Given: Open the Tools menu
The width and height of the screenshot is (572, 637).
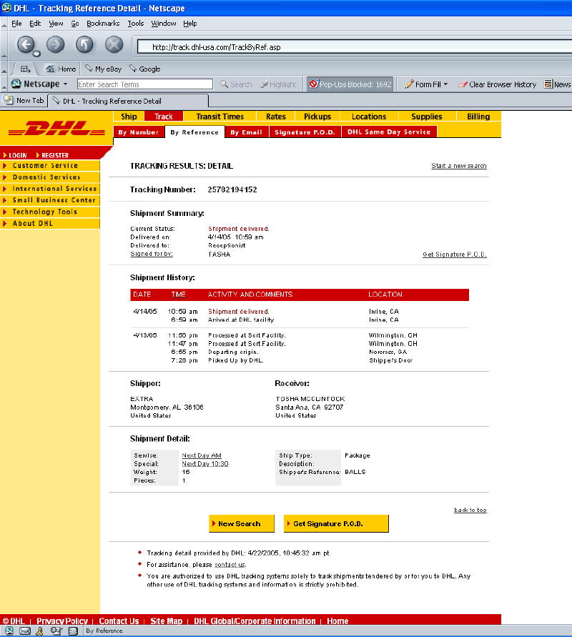Looking at the screenshot, I should (x=136, y=24).
